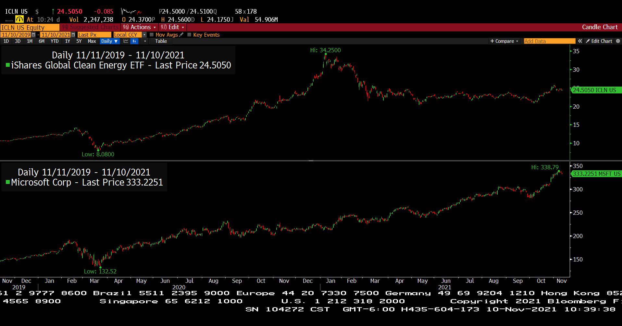The image size is (622, 326).
Task: Select the 1Y time range
Action: click(68, 41)
